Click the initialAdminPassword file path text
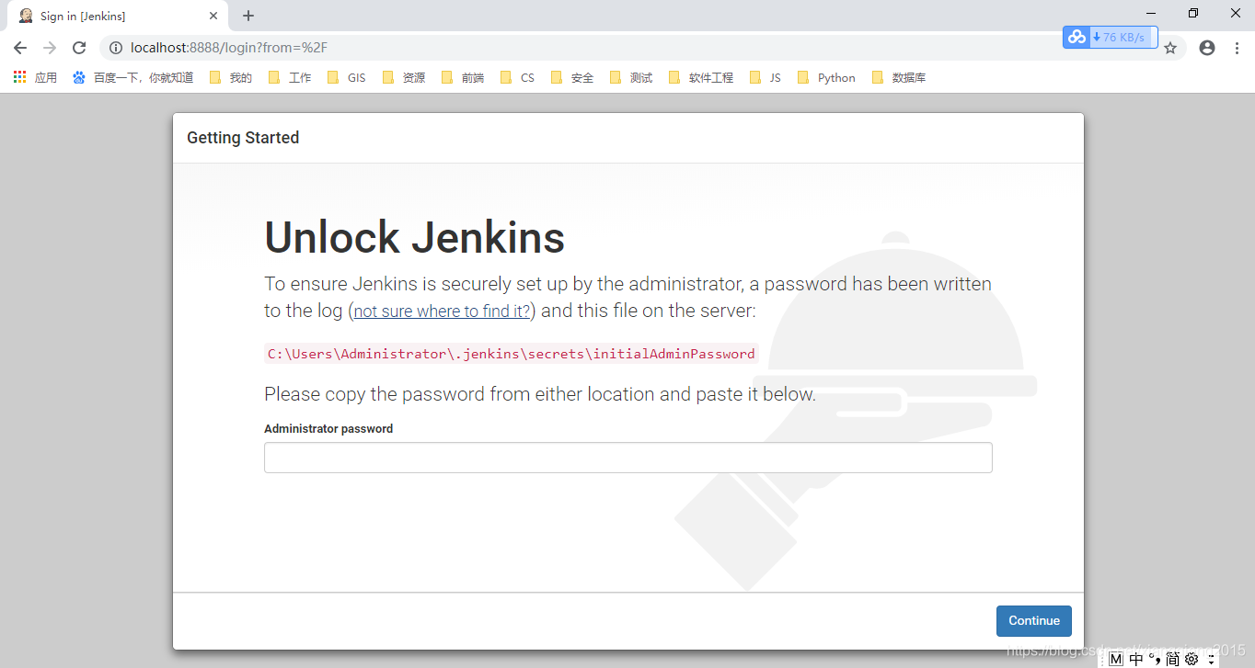This screenshot has width=1255, height=668. (512, 354)
